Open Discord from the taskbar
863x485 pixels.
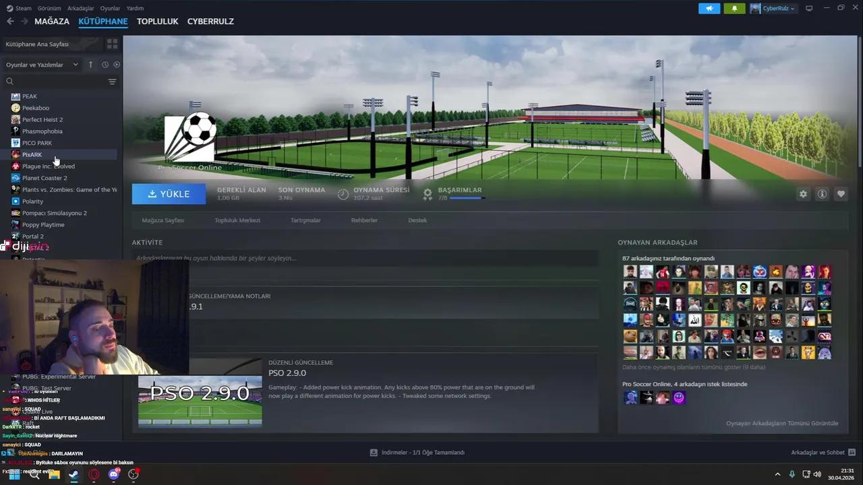pyautogui.click(x=114, y=474)
